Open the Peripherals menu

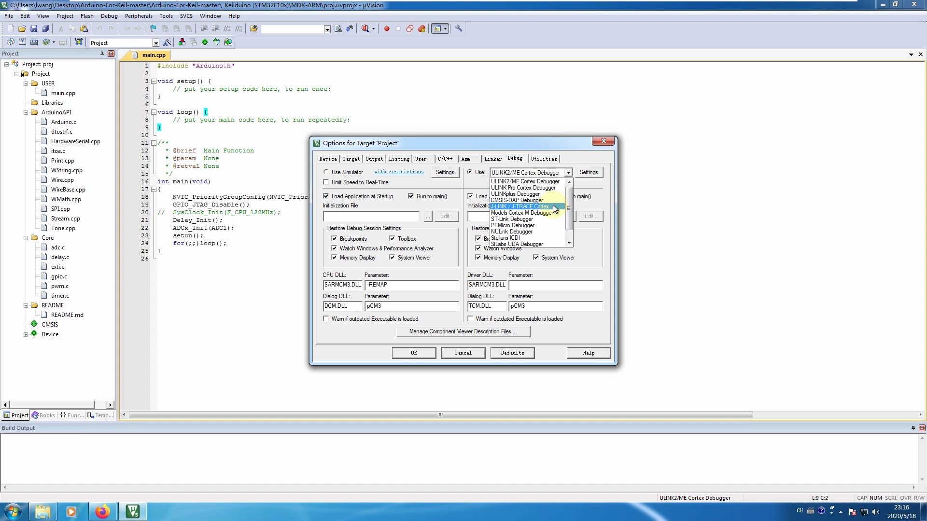pyautogui.click(x=138, y=16)
